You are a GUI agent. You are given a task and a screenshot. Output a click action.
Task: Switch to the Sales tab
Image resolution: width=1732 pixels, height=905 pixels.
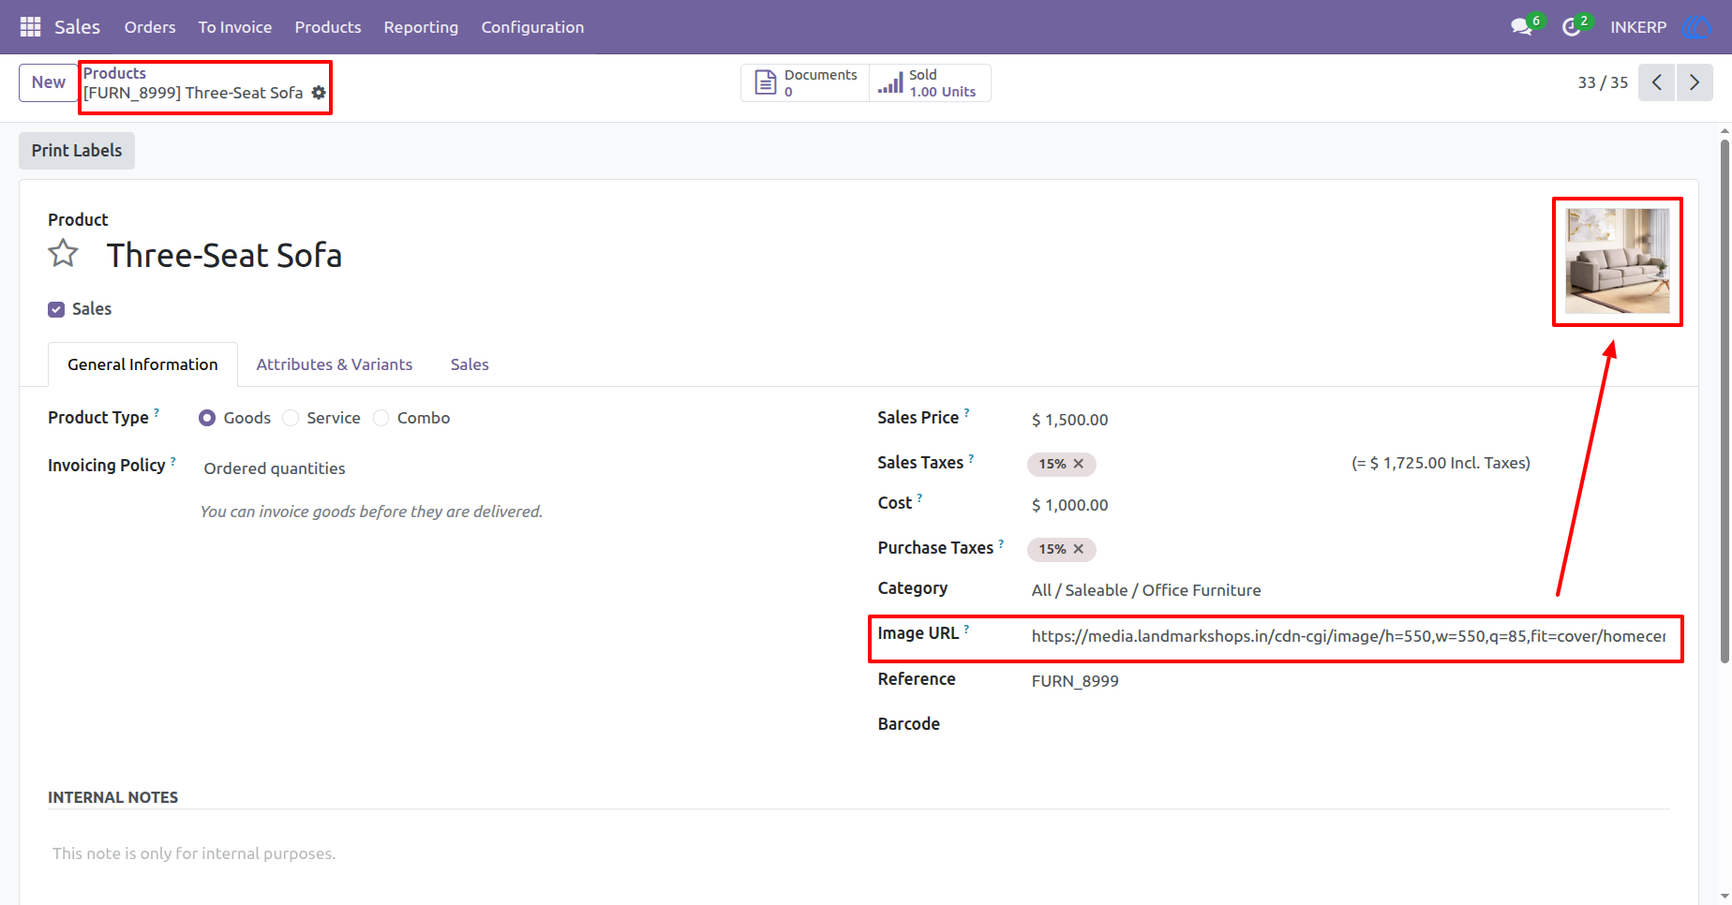(x=470, y=364)
